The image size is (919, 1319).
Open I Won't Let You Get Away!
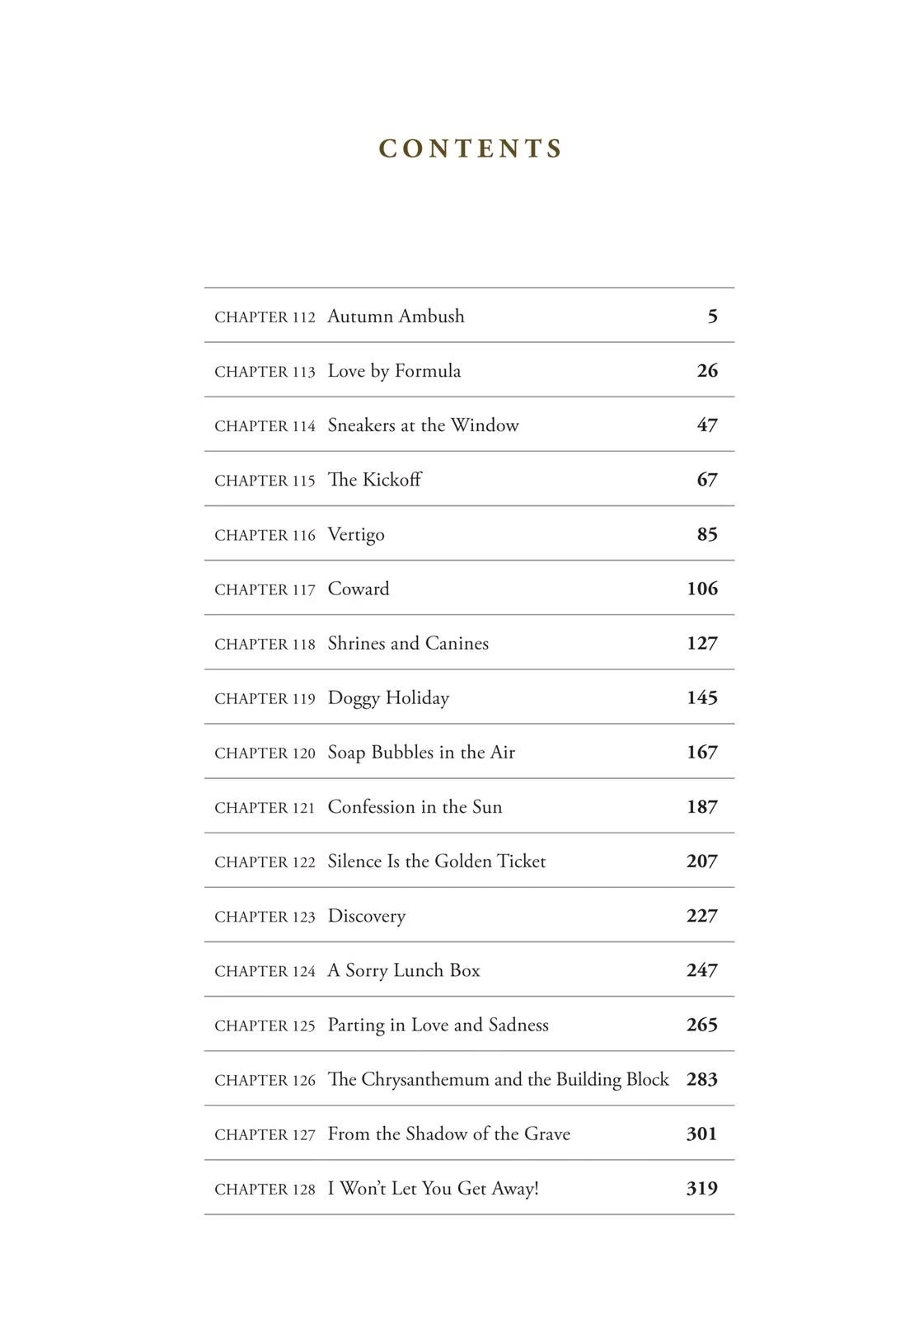point(469,1188)
